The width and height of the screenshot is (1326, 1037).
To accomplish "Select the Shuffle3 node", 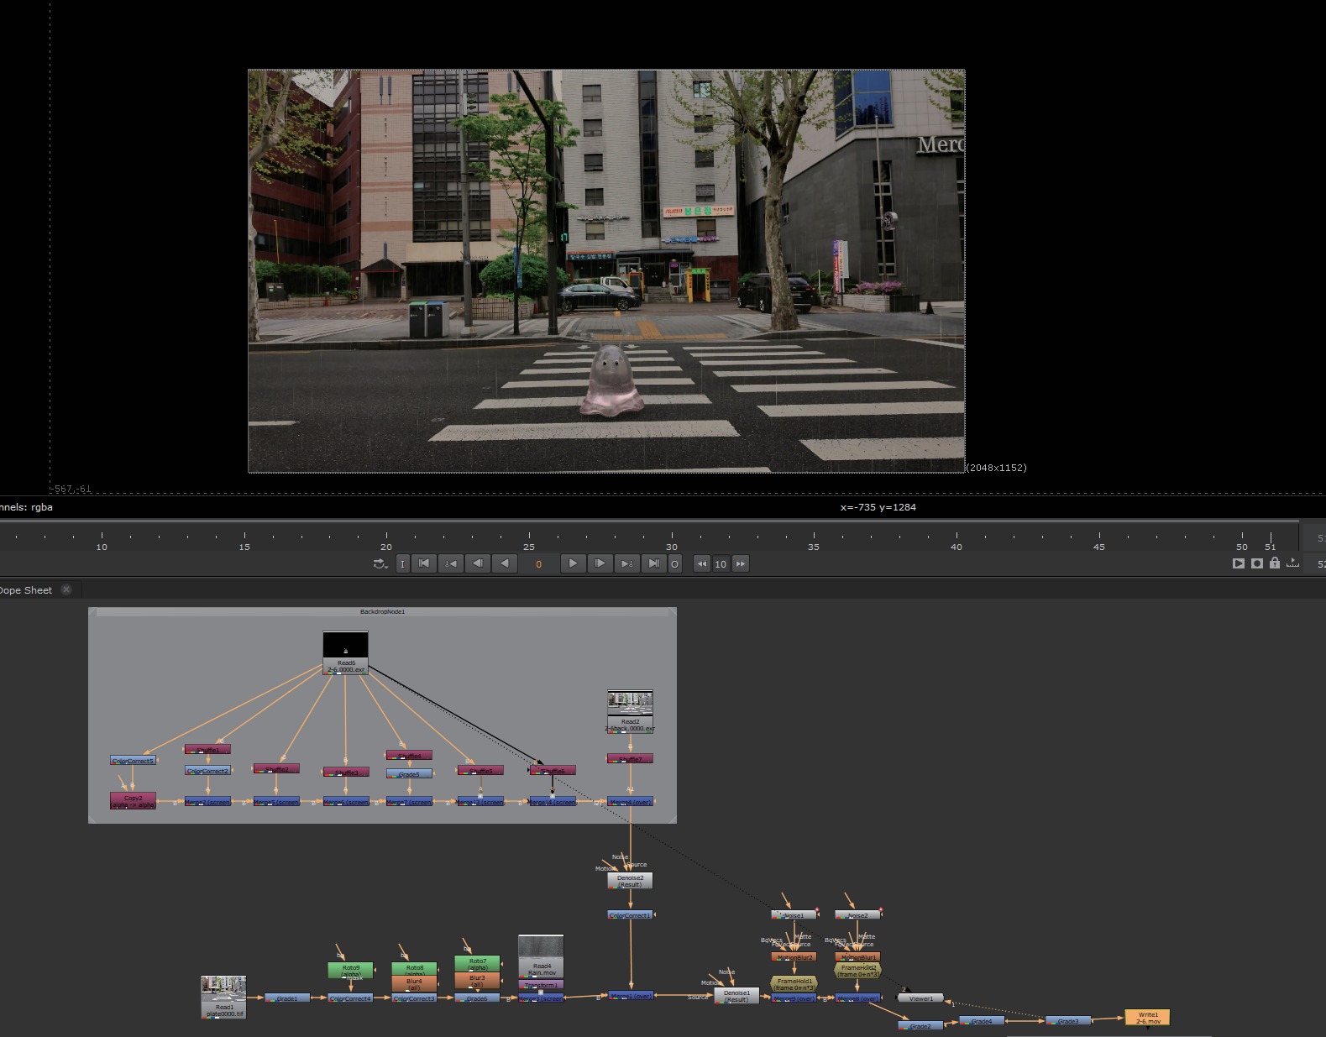I will pos(346,772).
